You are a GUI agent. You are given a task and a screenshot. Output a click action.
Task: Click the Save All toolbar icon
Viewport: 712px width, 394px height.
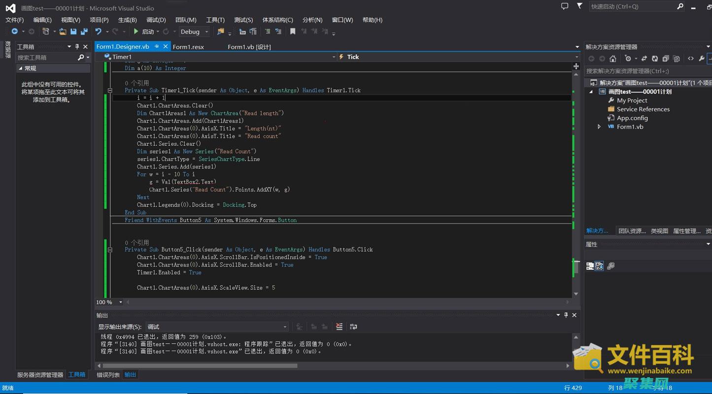(84, 32)
